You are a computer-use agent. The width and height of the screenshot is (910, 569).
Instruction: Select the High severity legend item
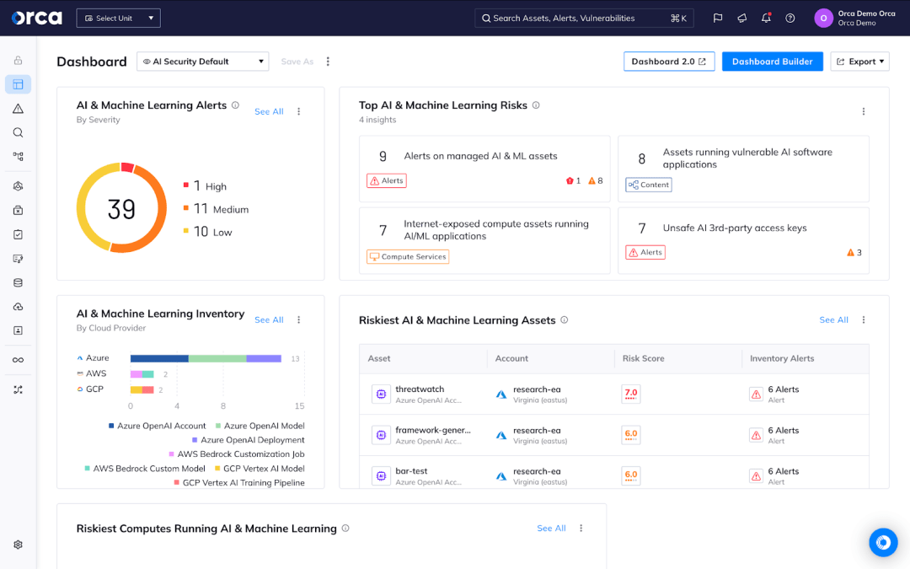click(x=205, y=186)
